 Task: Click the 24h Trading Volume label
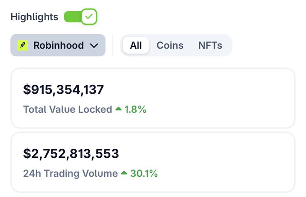(70, 174)
